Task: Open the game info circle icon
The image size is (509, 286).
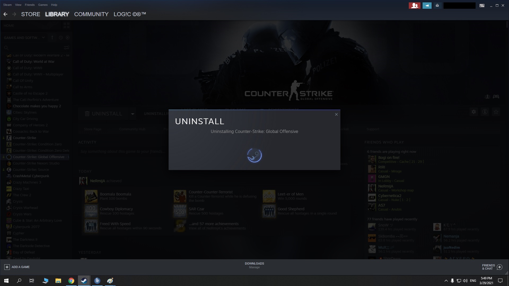Action: [485, 112]
